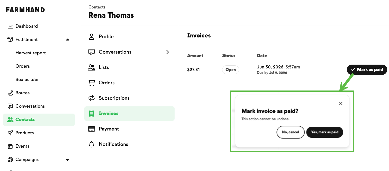Click the Notifications bell icon
Screen dimensions: 389x171
click(x=92, y=144)
